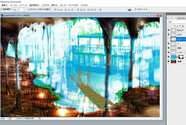Show the レイヤー 9 layer
The image size is (186, 125).
[x=169, y=39]
